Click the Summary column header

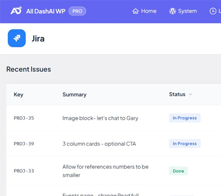coord(75,95)
